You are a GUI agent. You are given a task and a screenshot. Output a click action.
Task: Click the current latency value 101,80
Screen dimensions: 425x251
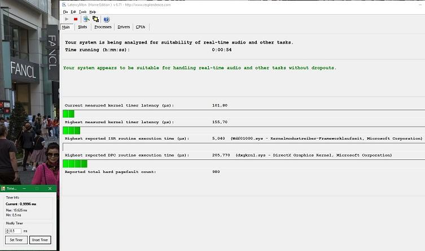(220, 105)
